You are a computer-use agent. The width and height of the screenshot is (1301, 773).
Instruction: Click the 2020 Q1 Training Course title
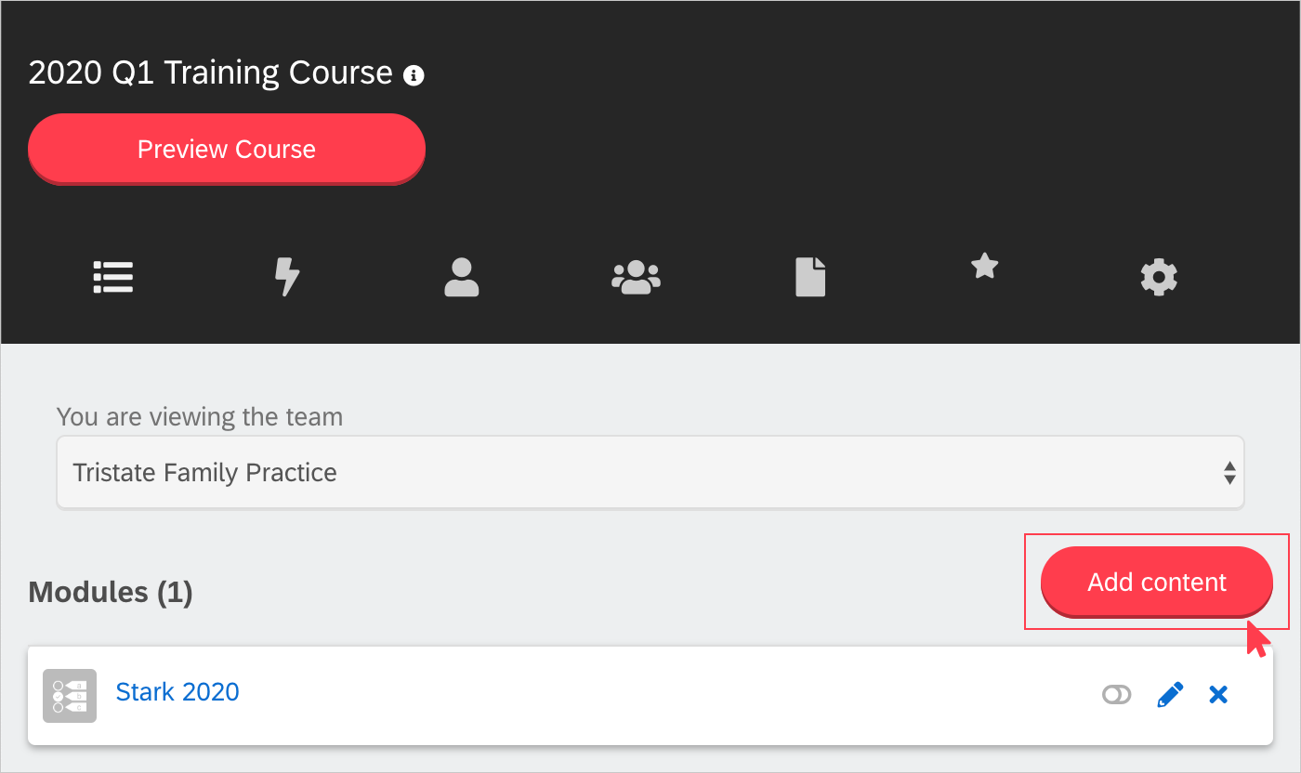211,72
